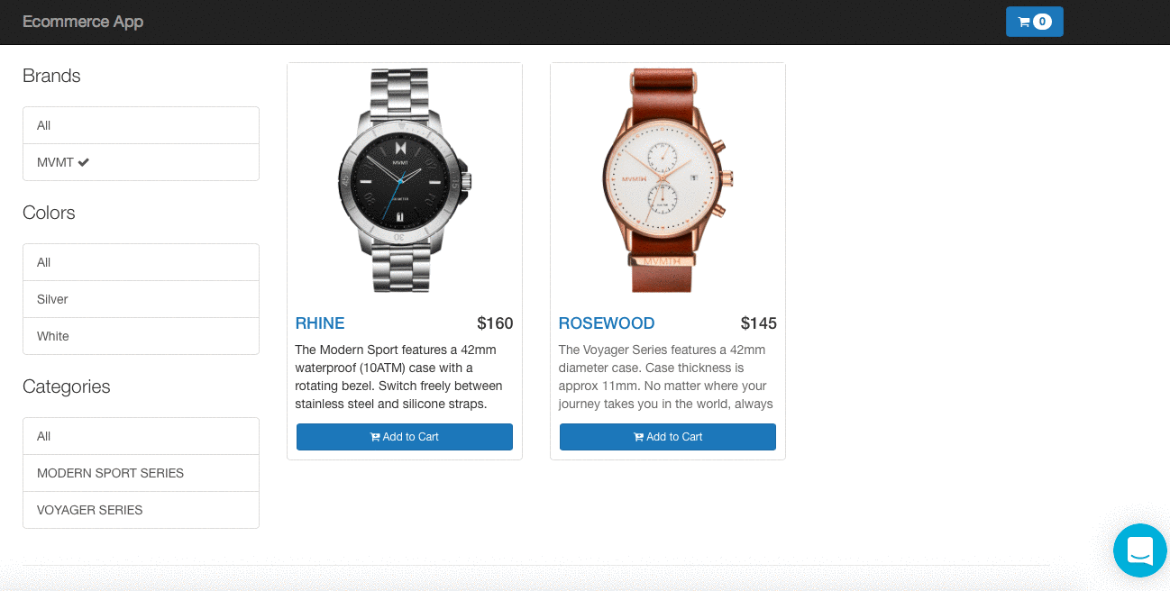Screen dimensions: 1170x591
Task: Add the RHINE watch to cart
Action: (x=405, y=437)
